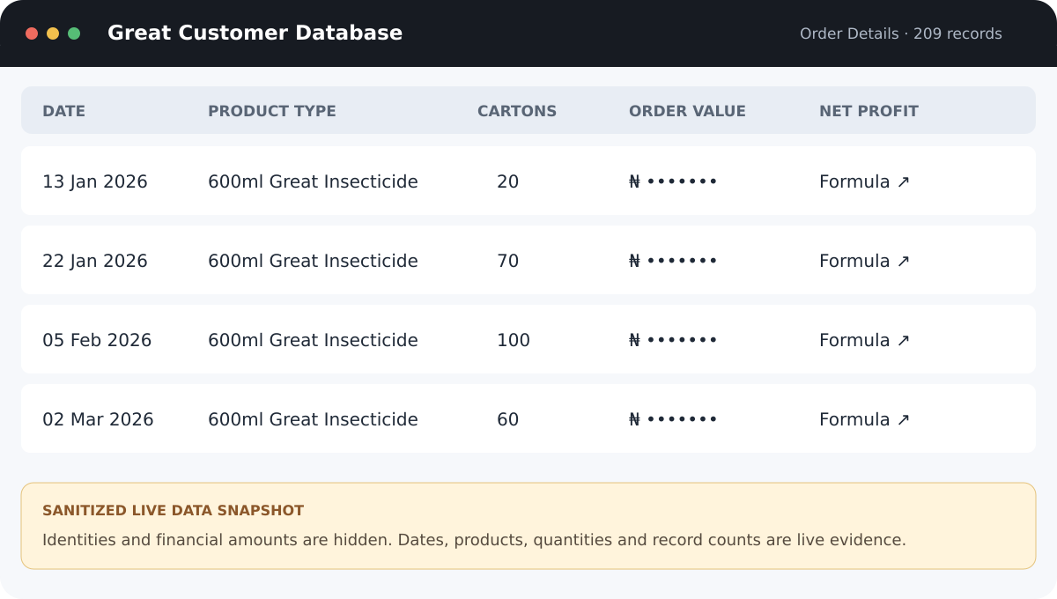This screenshot has width=1057, height=599.
Task: Maximize the window with the green dot
Action: click(x=74, y=33)
